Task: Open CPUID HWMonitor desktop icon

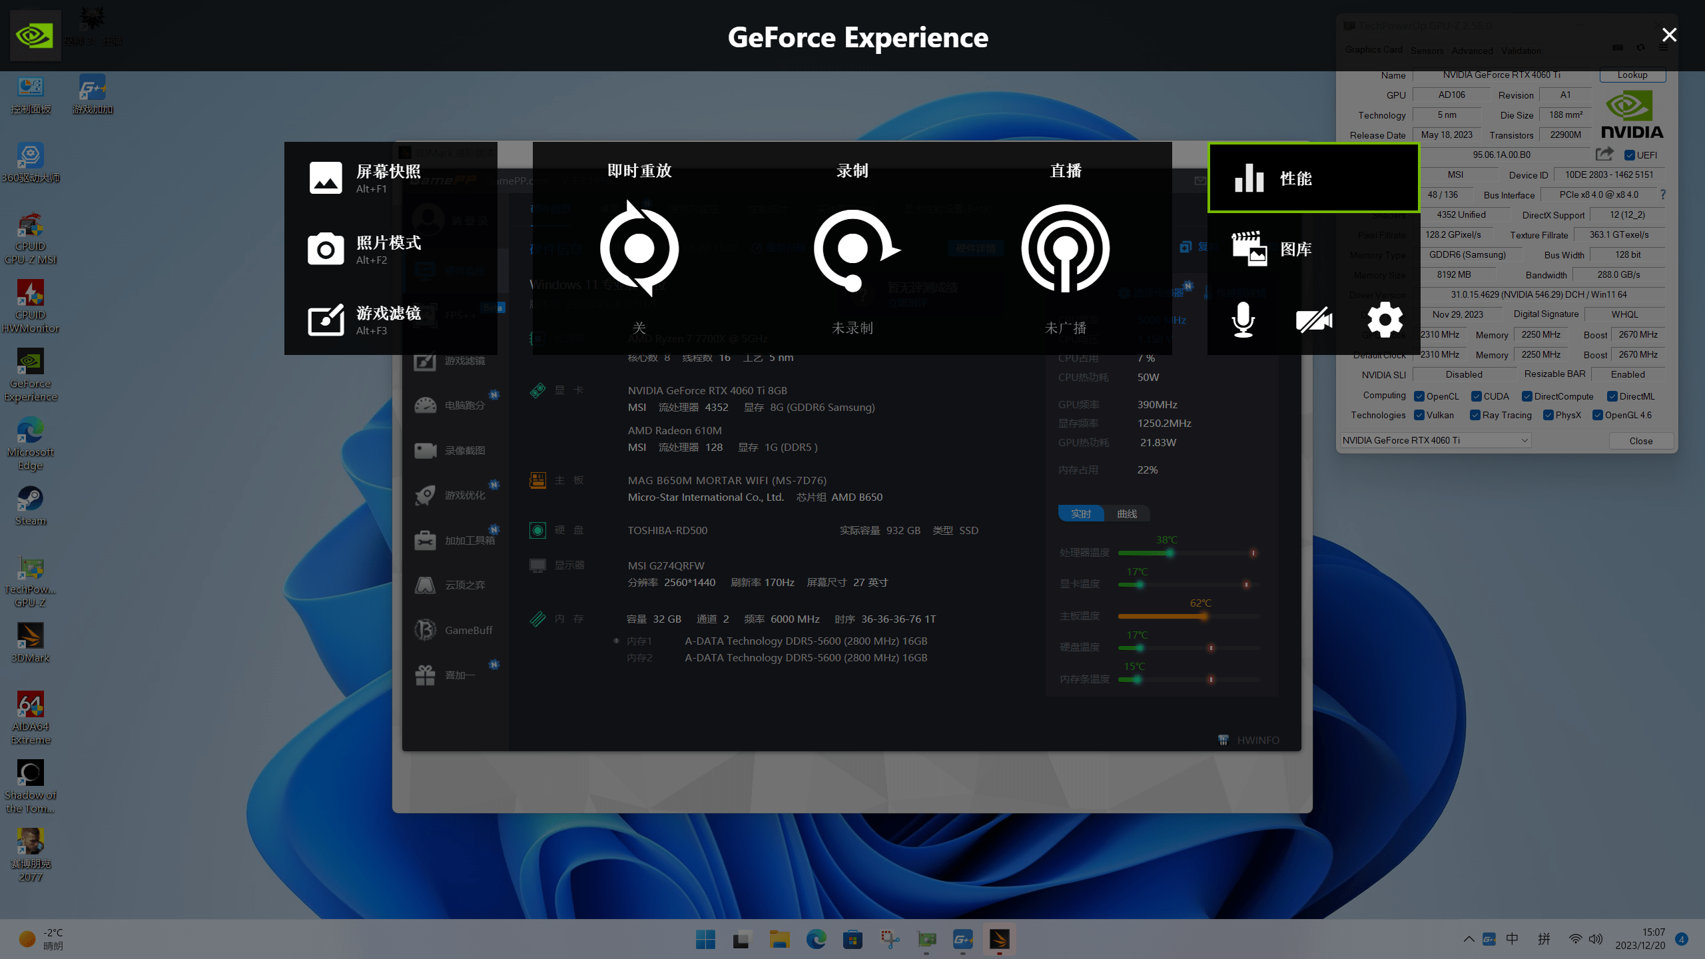Action: [x=31, y=306]
